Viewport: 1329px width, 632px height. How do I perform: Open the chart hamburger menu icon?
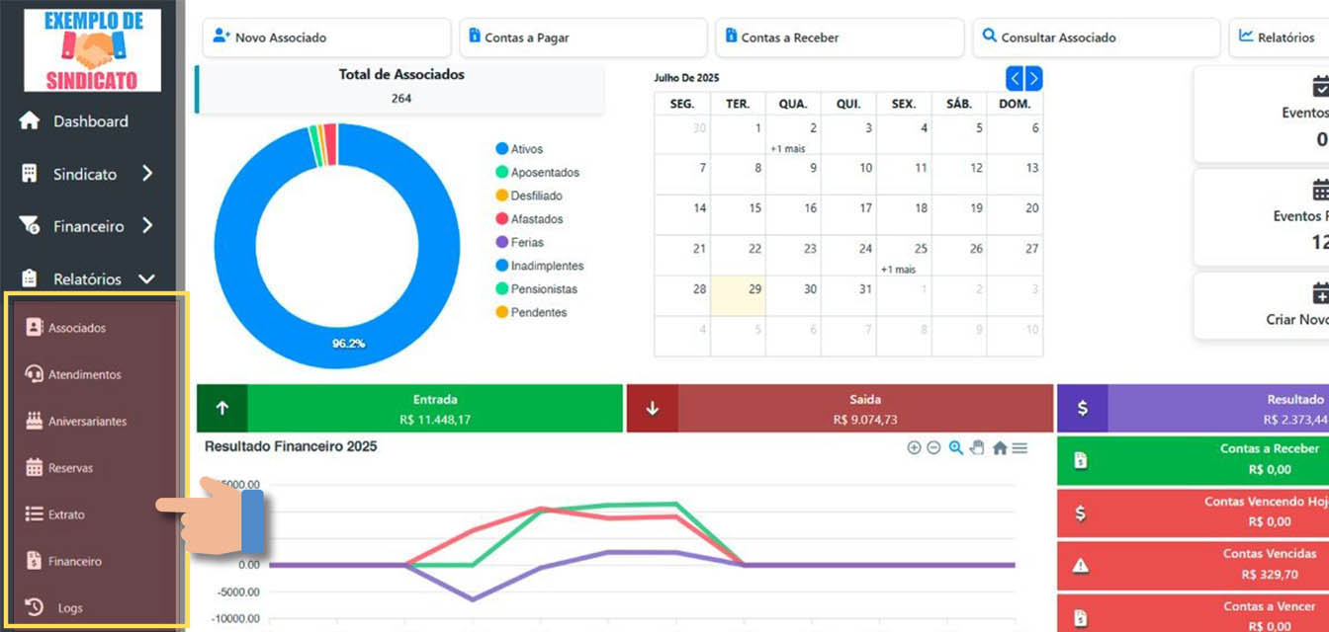tap(1019, 447)
